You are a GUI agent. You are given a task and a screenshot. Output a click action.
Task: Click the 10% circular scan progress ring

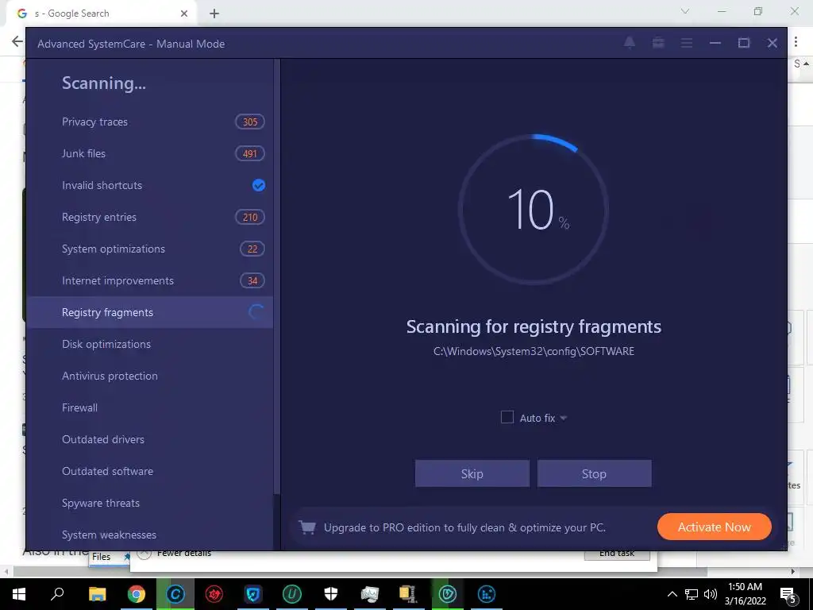(534, 210)
